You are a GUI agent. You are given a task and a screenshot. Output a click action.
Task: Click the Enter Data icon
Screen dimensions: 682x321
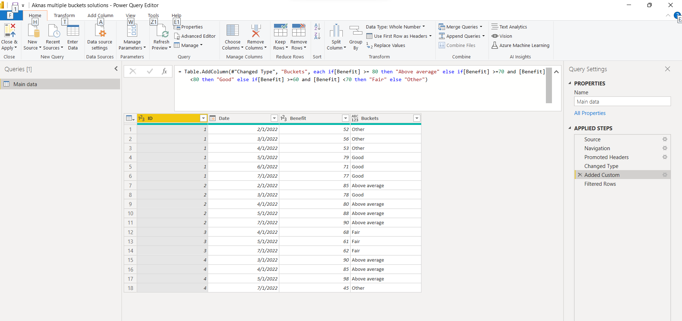73,31
